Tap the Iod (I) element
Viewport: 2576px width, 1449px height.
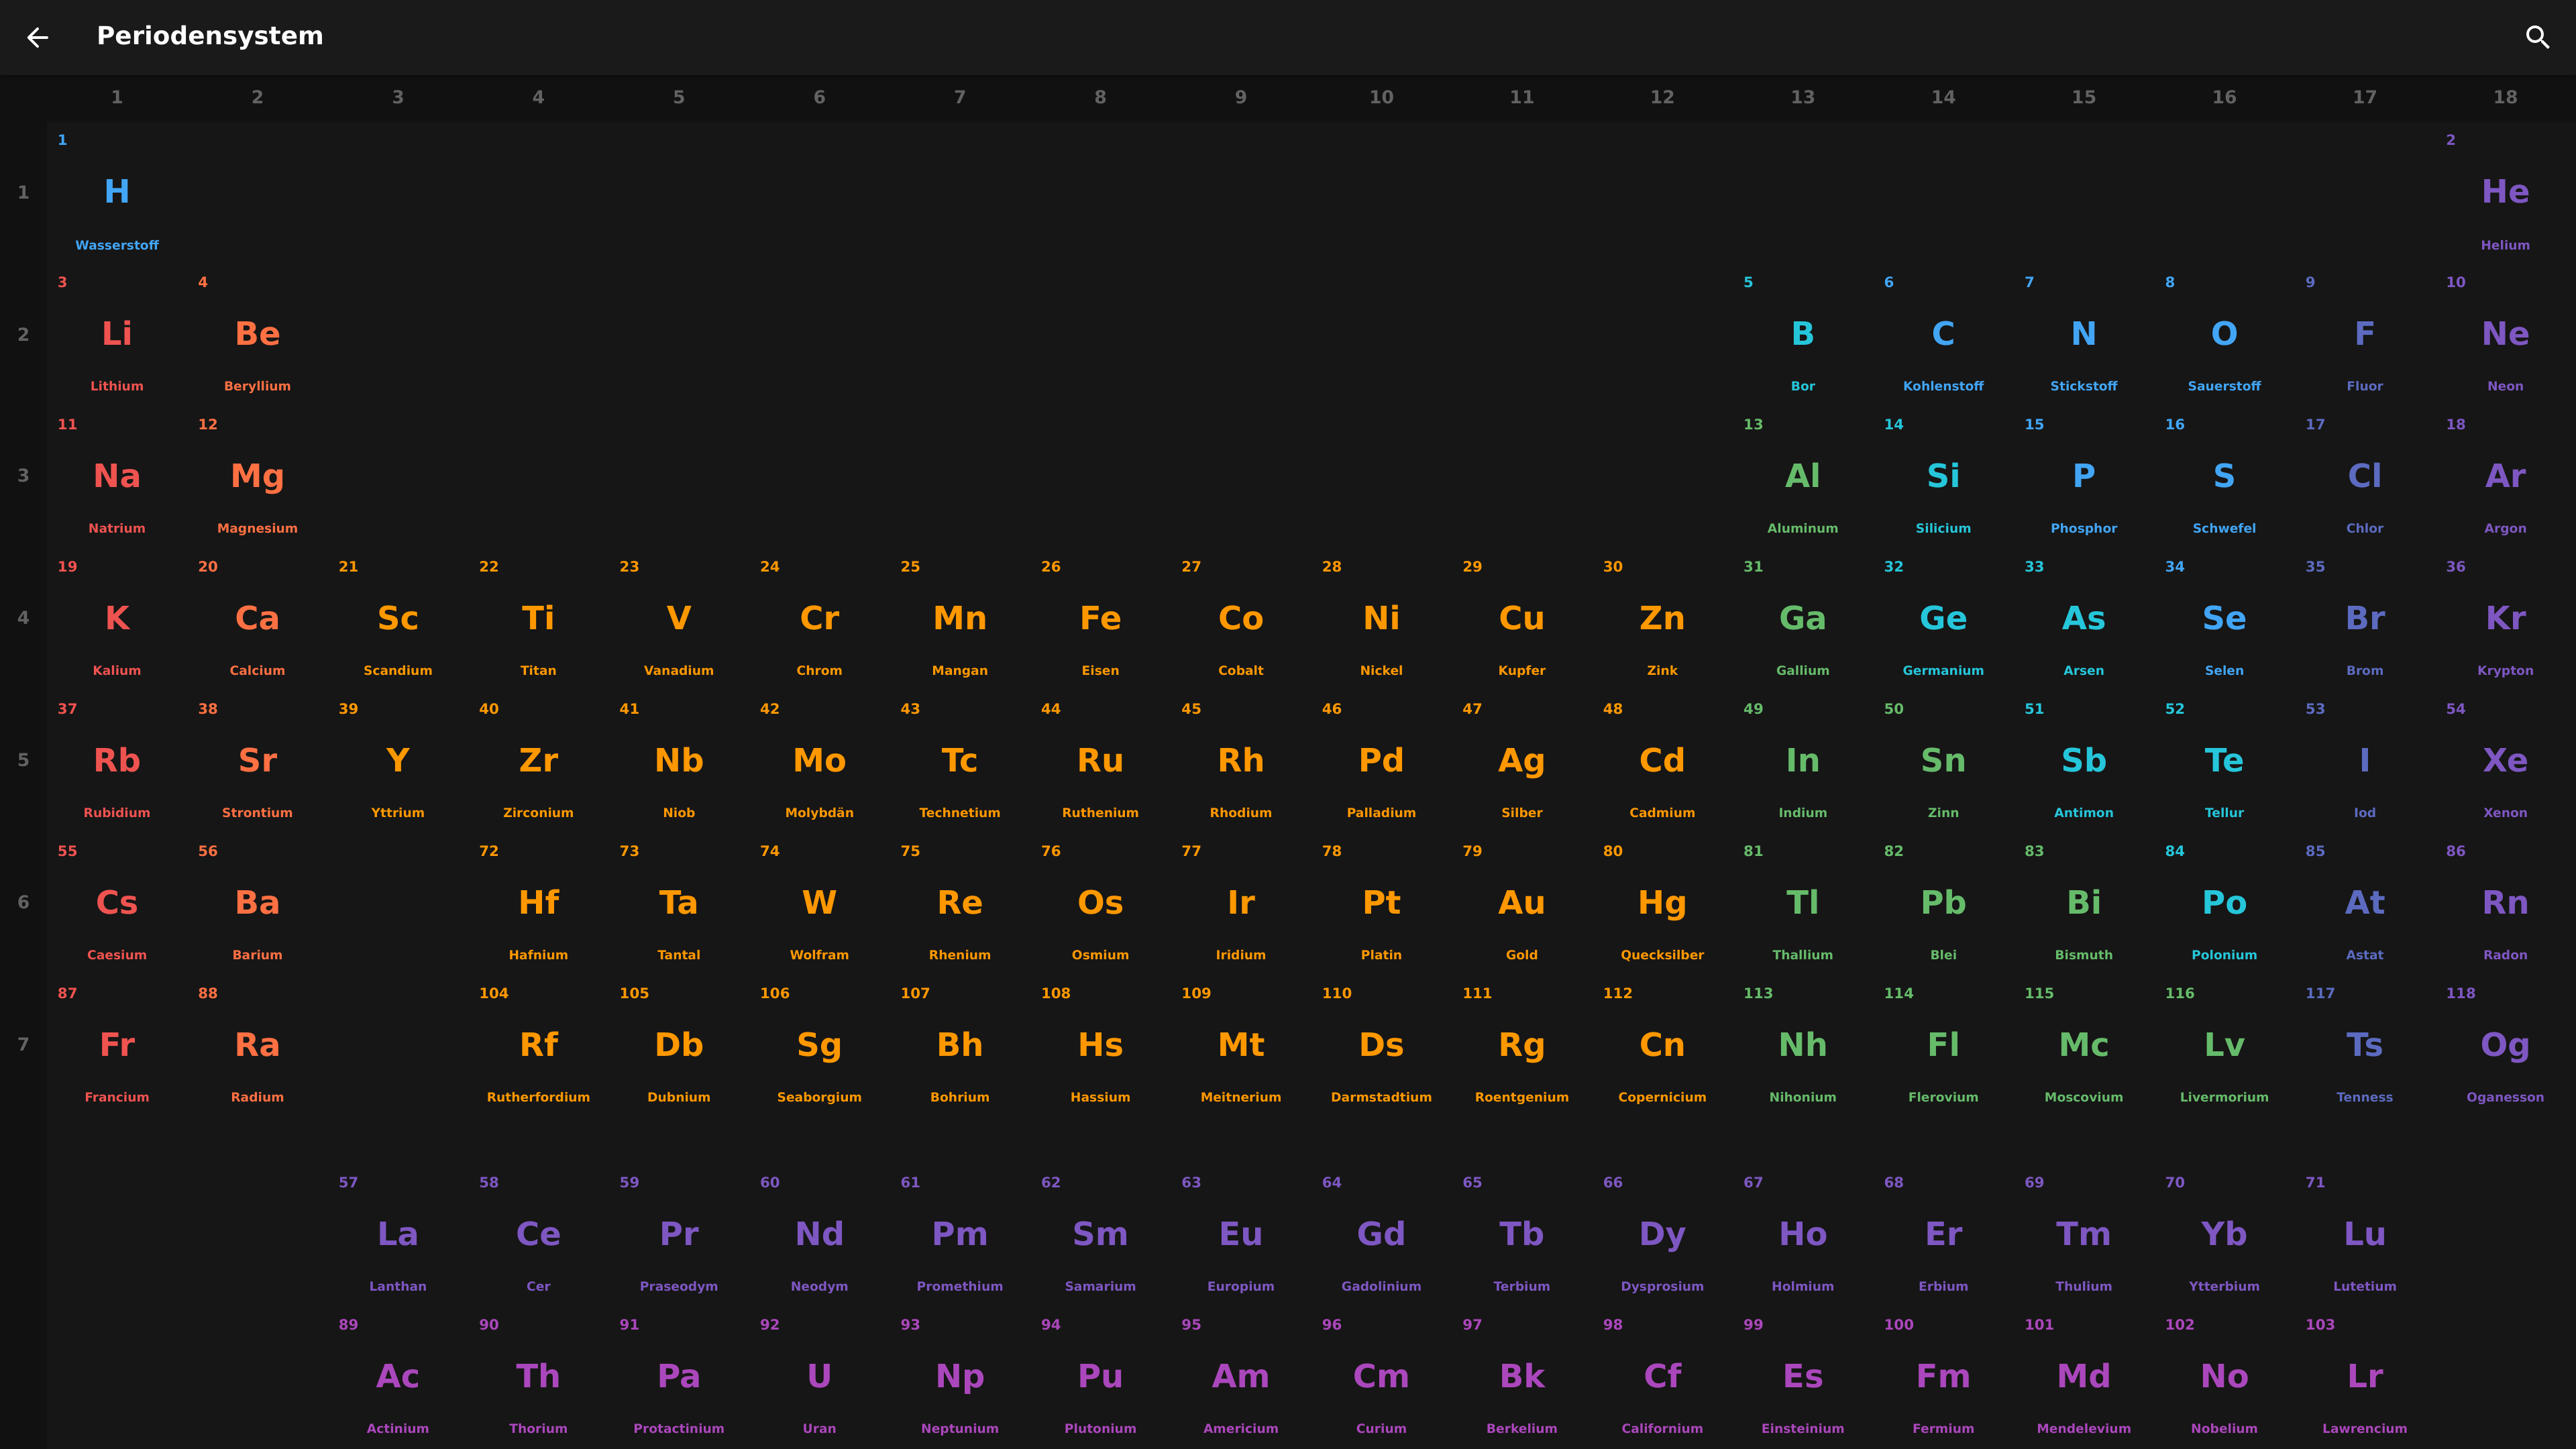pos(2364,761)
